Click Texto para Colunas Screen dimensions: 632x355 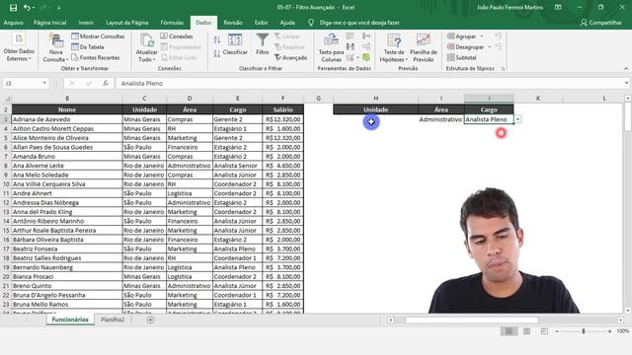(x=331, y=47)
